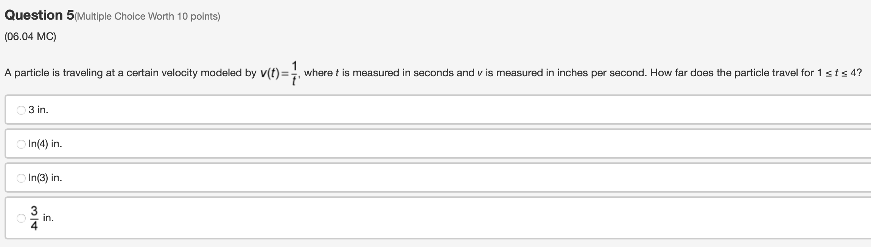Click the "ln(4) in." answer text label

point(45,144)
